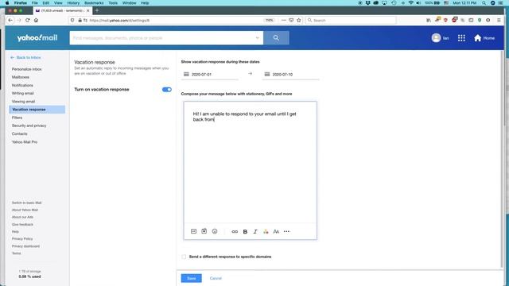Open the History menu
The height and width of the screenshot is (286, 509).
[x=73, y=3]
